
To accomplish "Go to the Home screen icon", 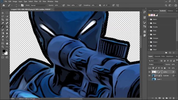I will (x=4, y=5).
